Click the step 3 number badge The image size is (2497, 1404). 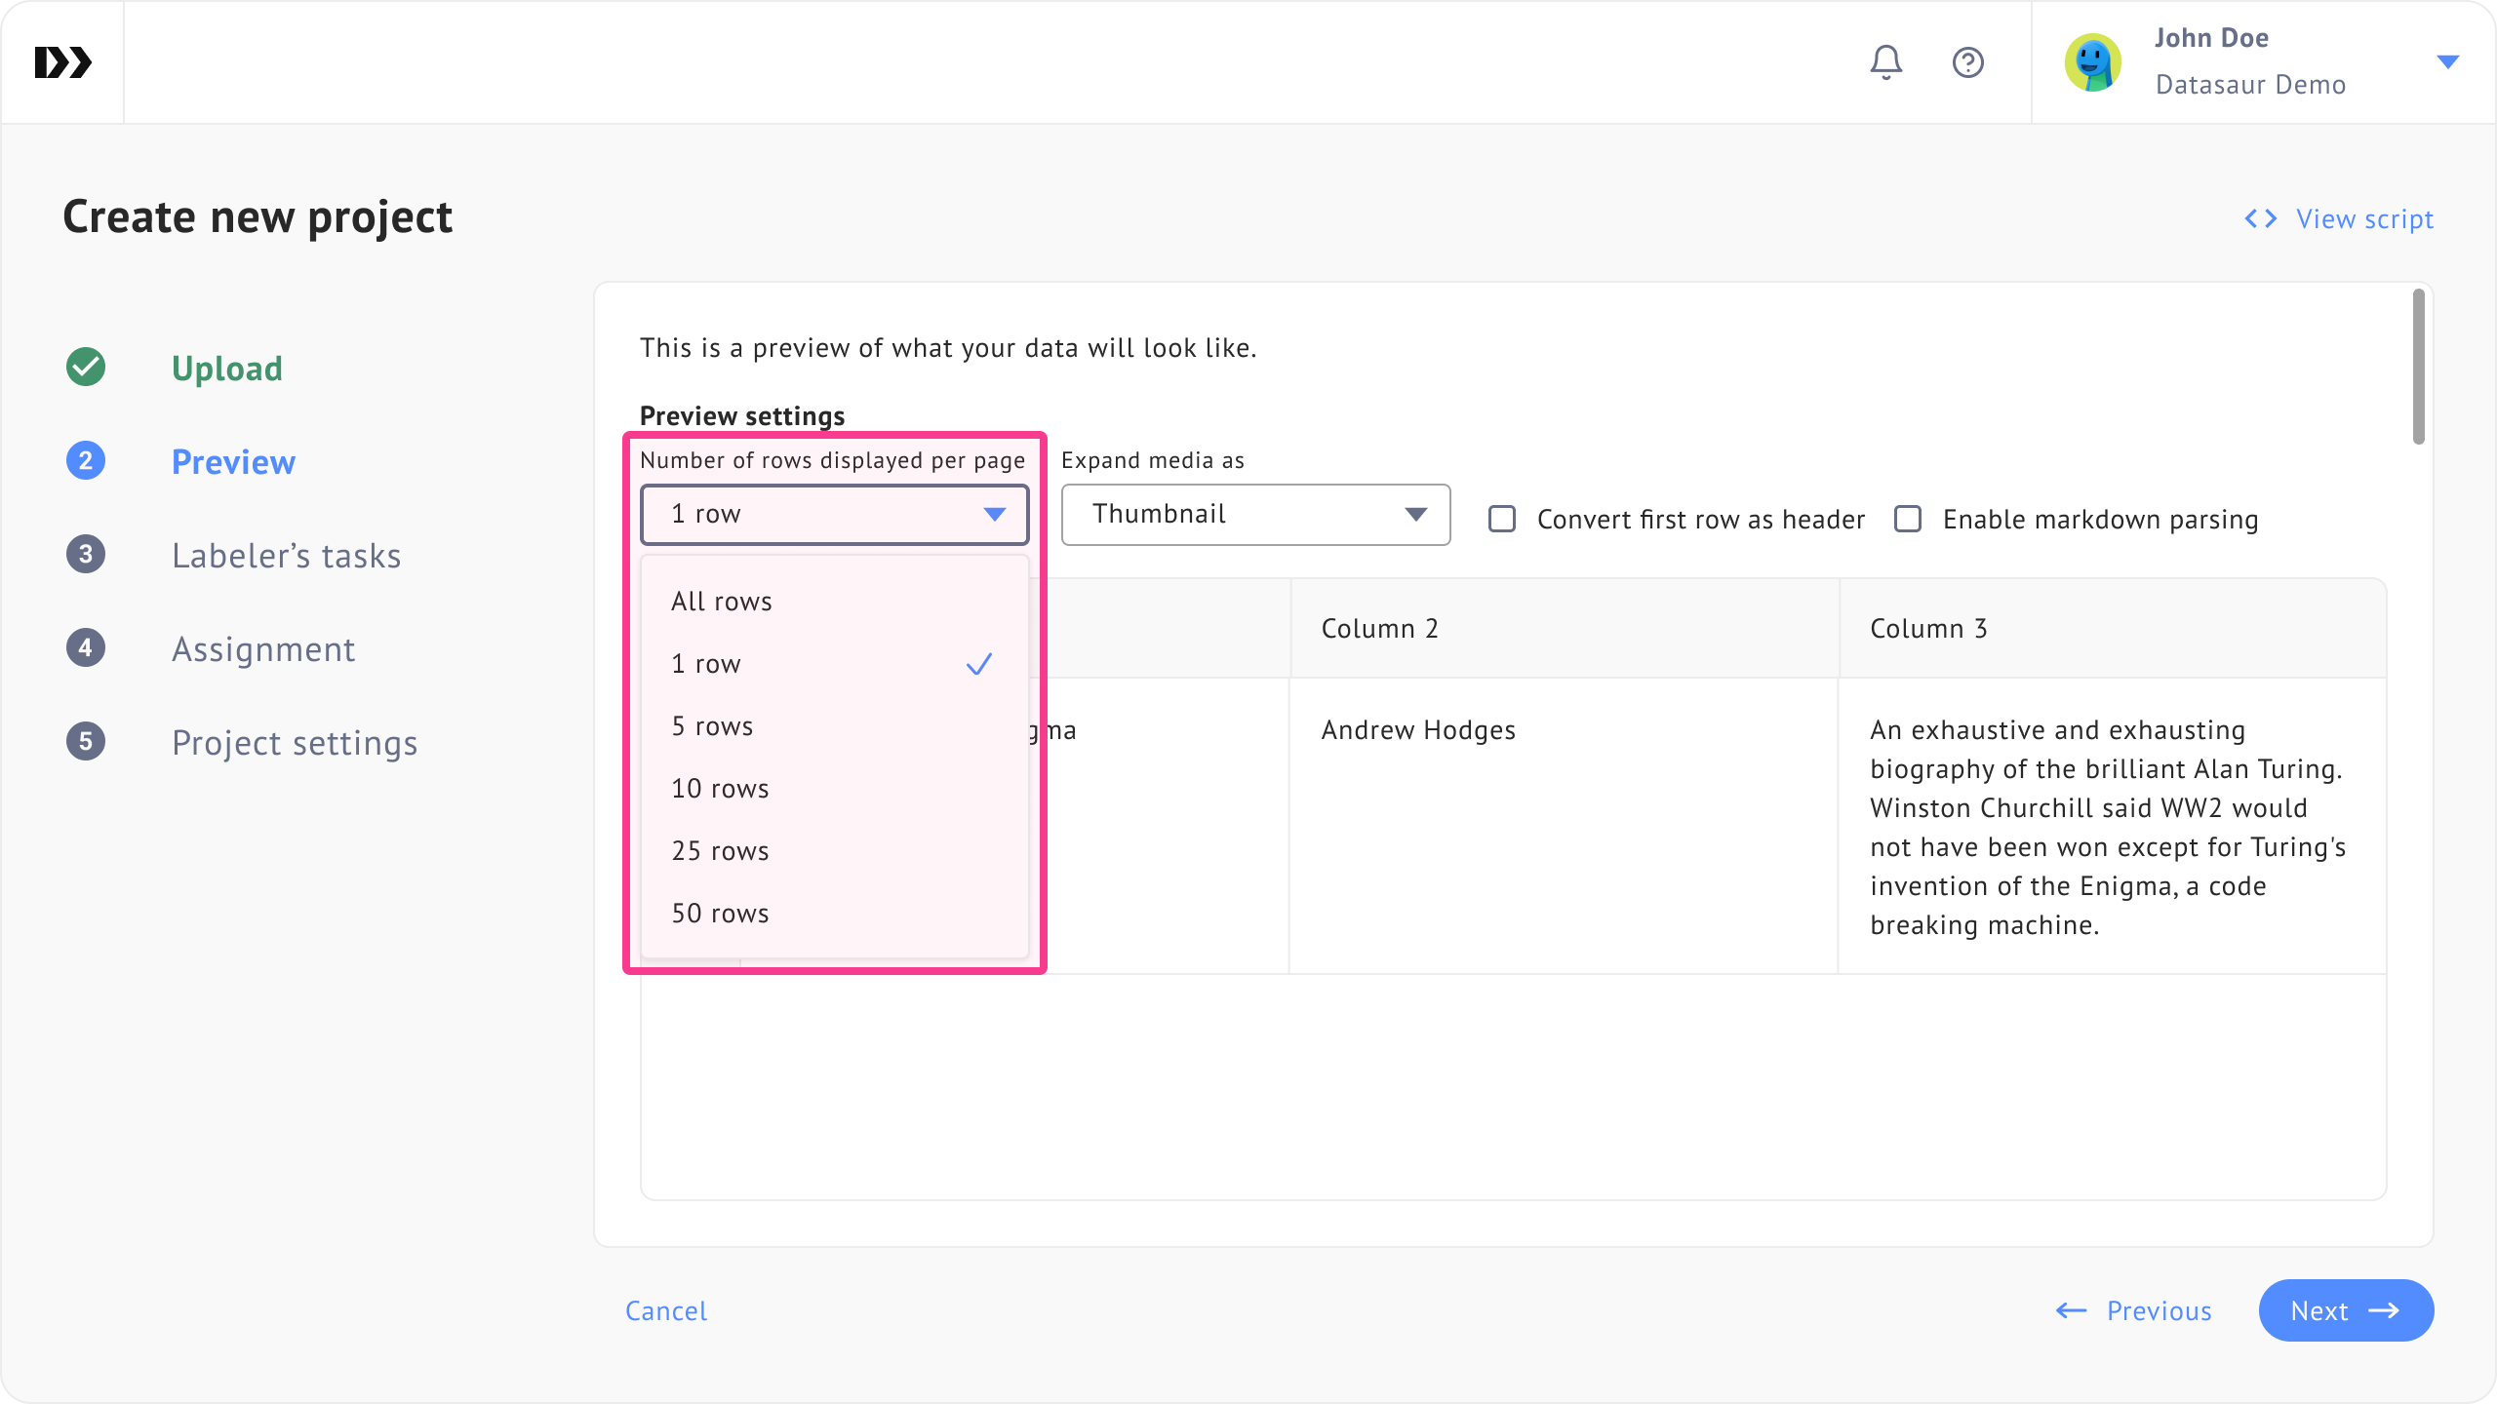(86, 555)
